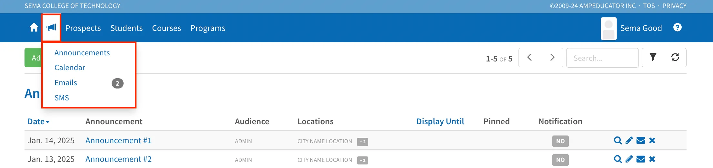The width and height of the screenshot is (713, 168).
Task: Open the help question mark icon
Action: 678,27
